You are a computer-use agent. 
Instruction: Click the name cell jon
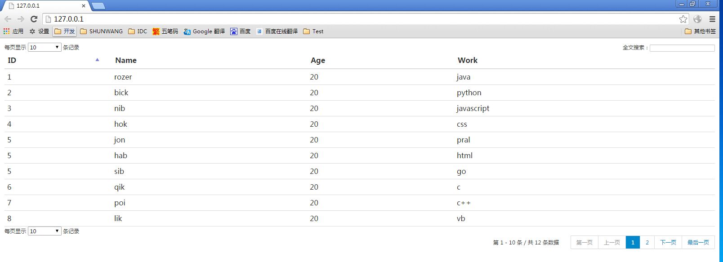click(120, 140)
